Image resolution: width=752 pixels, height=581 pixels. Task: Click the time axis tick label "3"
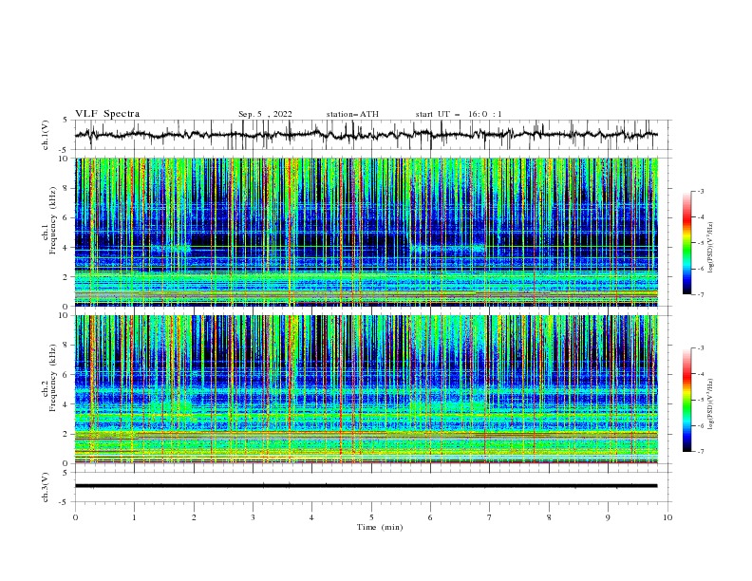tap(253, 517)
